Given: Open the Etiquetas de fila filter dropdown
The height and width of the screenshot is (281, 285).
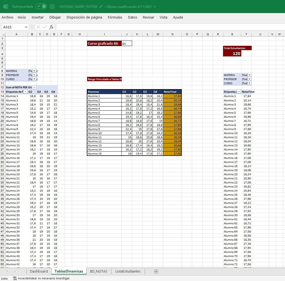Looking at the screenshot, I should pyautogui.click(x=25, y=92).
